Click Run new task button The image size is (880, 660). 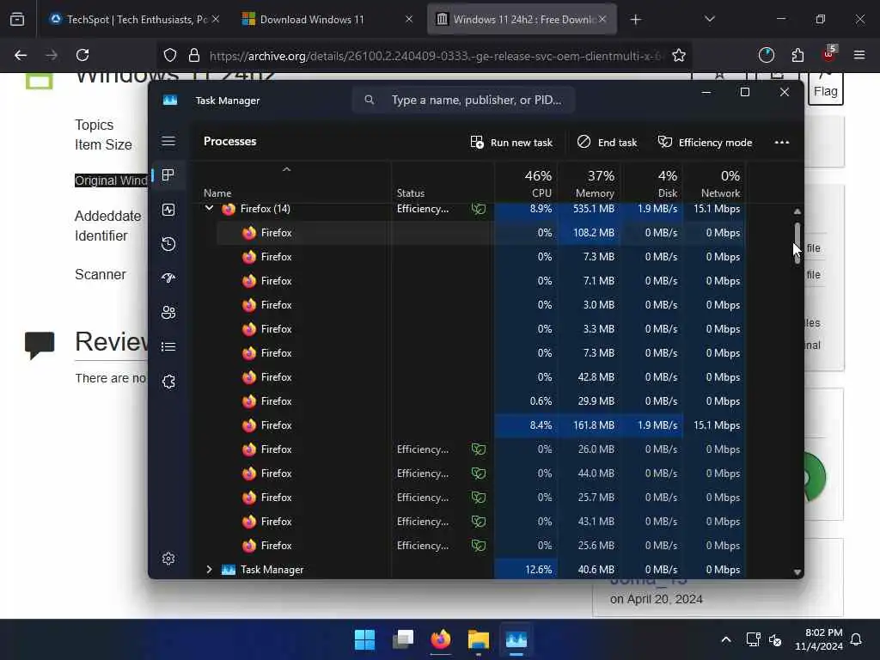pos(511,143)
